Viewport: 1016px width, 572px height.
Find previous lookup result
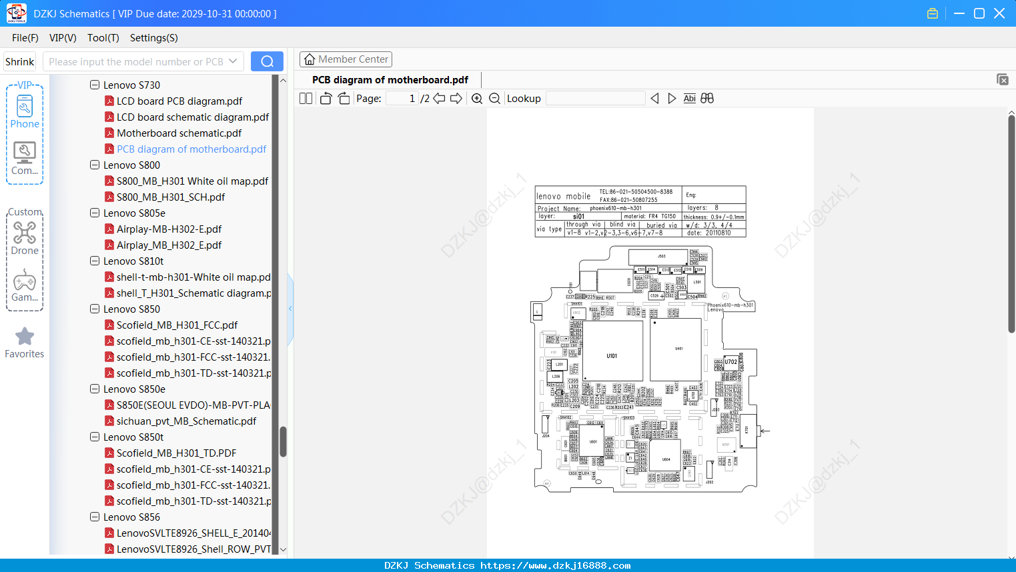tap(654, 99)
